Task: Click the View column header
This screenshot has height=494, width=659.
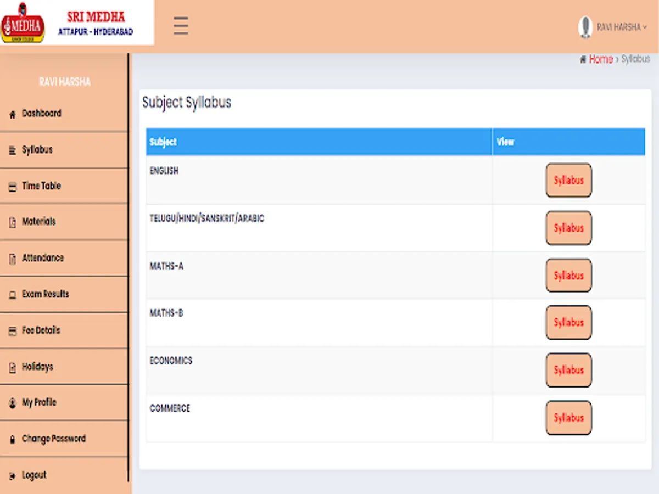Action: click(569, 142)
